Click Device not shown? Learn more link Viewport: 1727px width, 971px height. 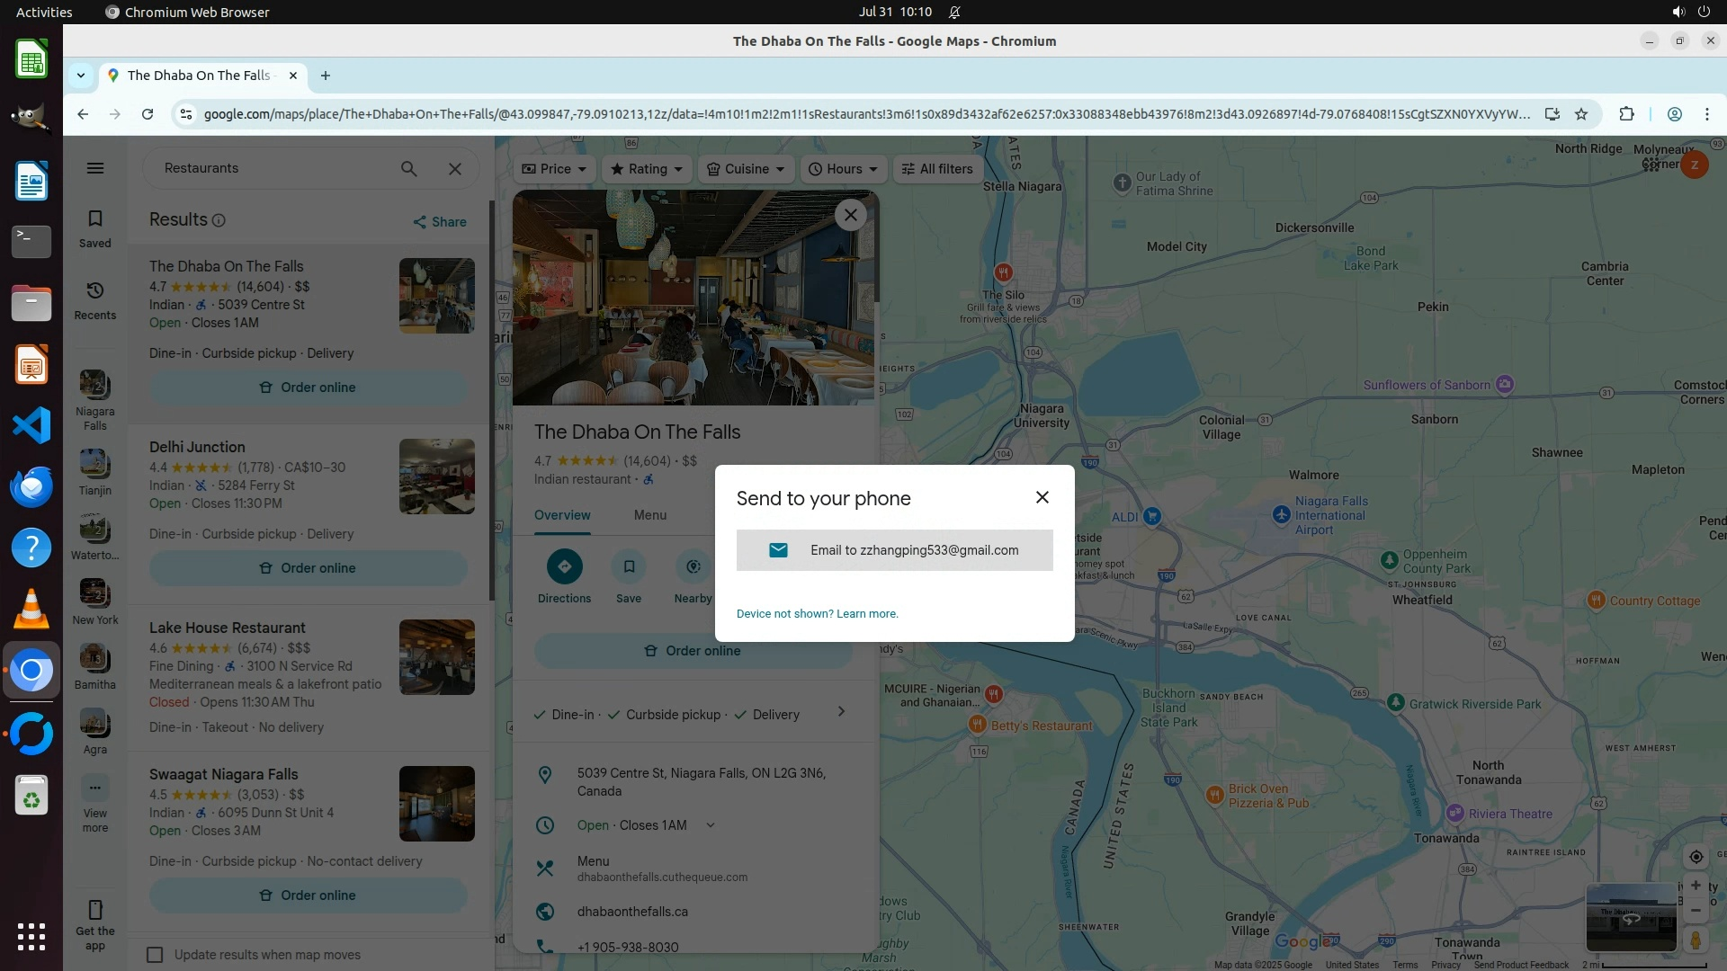point(817,614)
